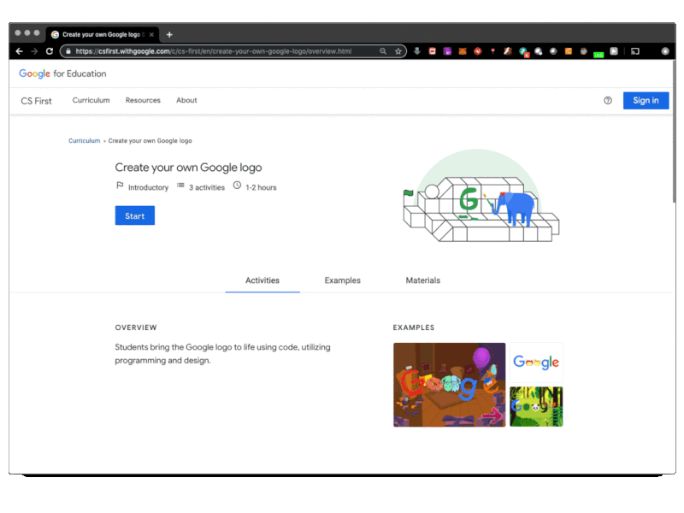The image size is (684, 513).
Task: Click the help question mark icon
Action: pyautogui.click(x=608, y=100)
